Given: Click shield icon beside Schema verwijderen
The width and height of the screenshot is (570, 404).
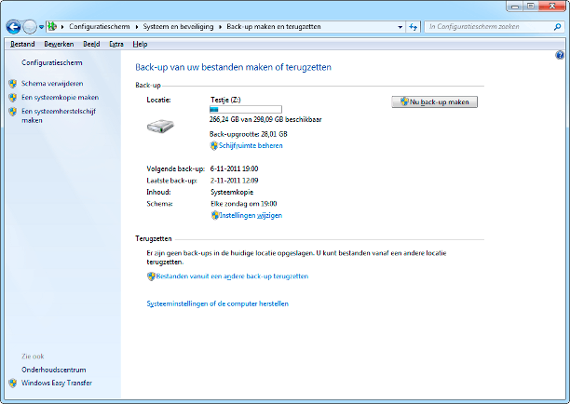Looking at the screenshot, I should click(13, 84).
